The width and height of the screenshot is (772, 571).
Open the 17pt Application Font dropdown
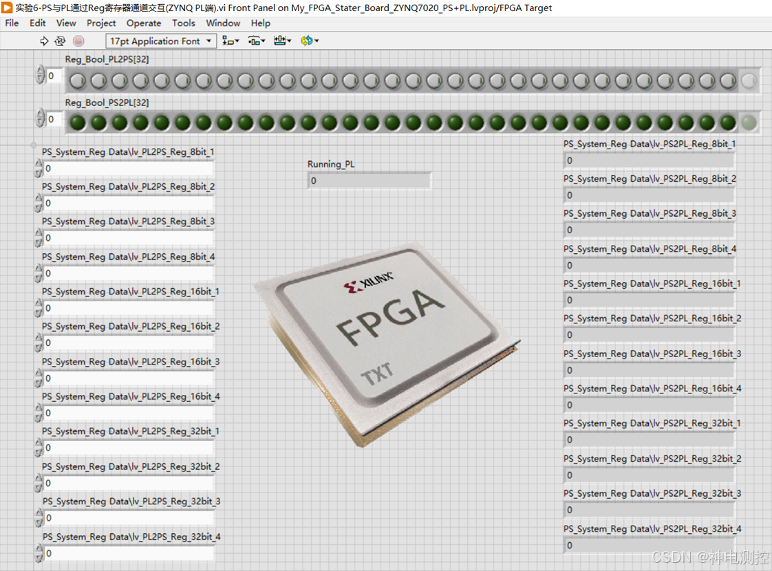coord(161,41)
